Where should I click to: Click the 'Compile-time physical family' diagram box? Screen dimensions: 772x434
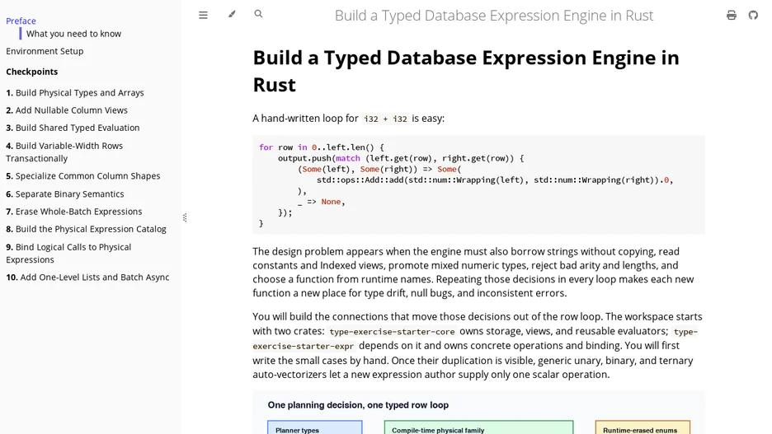click(478, 427)
